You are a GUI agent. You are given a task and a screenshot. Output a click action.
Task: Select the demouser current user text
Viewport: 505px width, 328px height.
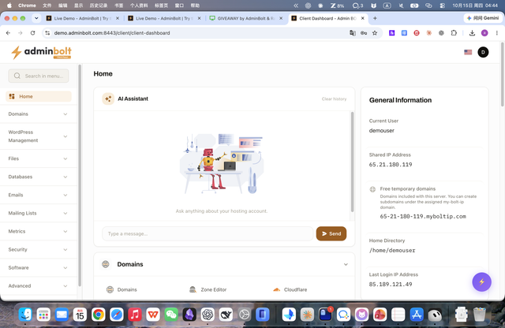[382, 130]
